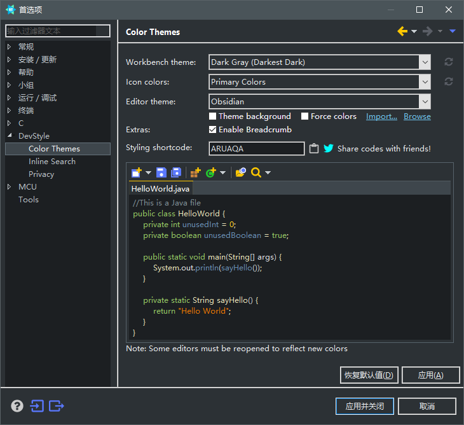464x425 pixels.
Task: Expand the 安装 / 更新 tree node
Action: click(x=9, y=59)
